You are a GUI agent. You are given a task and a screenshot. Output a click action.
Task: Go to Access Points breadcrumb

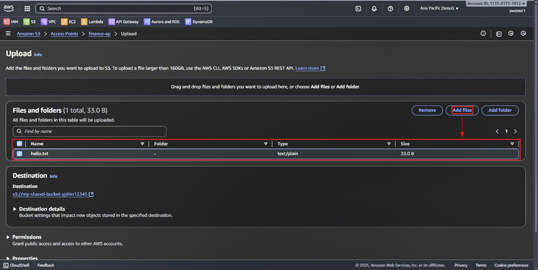(x=64, y=34)
